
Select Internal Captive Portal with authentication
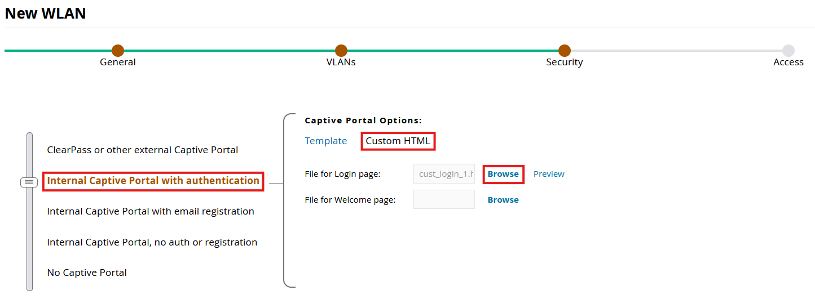click(153, 181)
